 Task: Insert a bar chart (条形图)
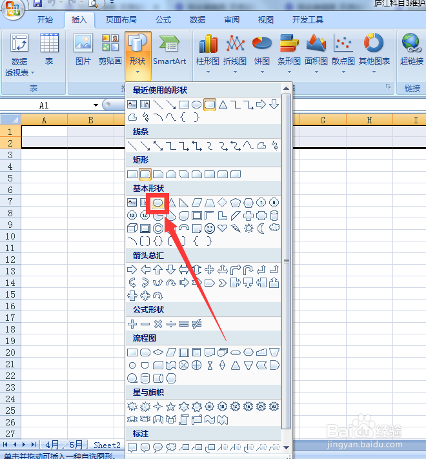click(289, 54)
